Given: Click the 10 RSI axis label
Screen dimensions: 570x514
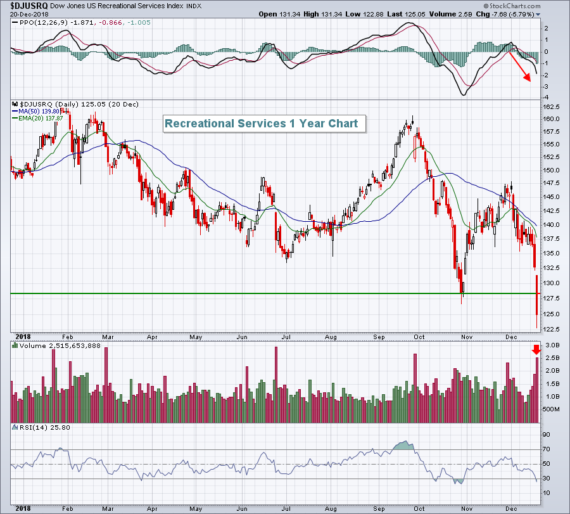Looking at the screenshot, I should click(x=547, y=493).
